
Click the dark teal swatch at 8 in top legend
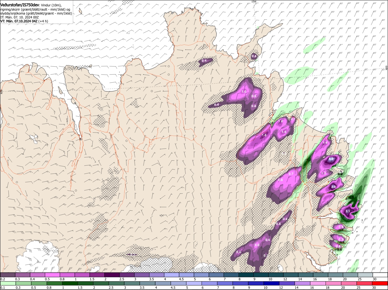[246, 275]
